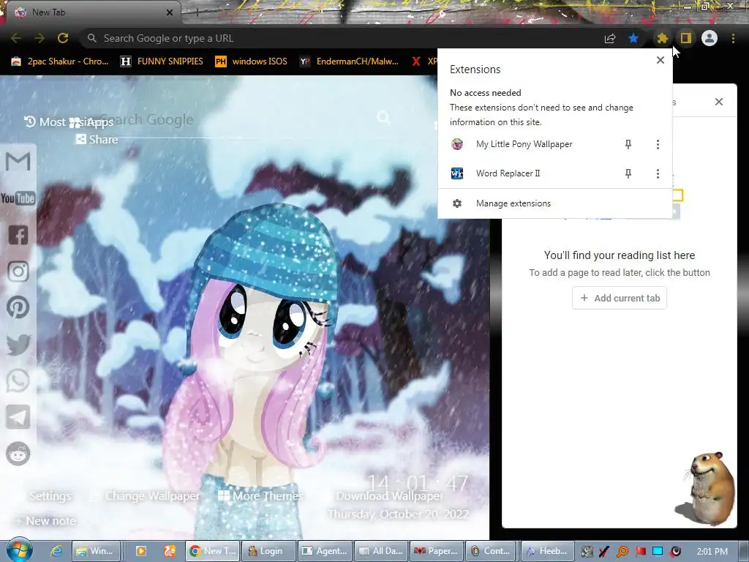Screen dimensions: 749x562
Task: Focus the address bar
Action: 339,38
